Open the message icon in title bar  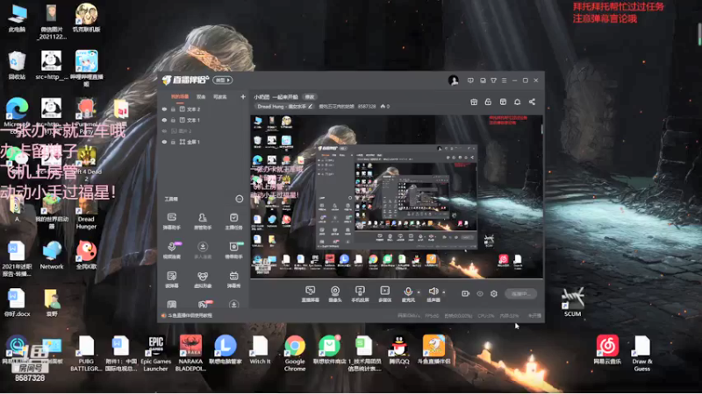pos(470,81)
